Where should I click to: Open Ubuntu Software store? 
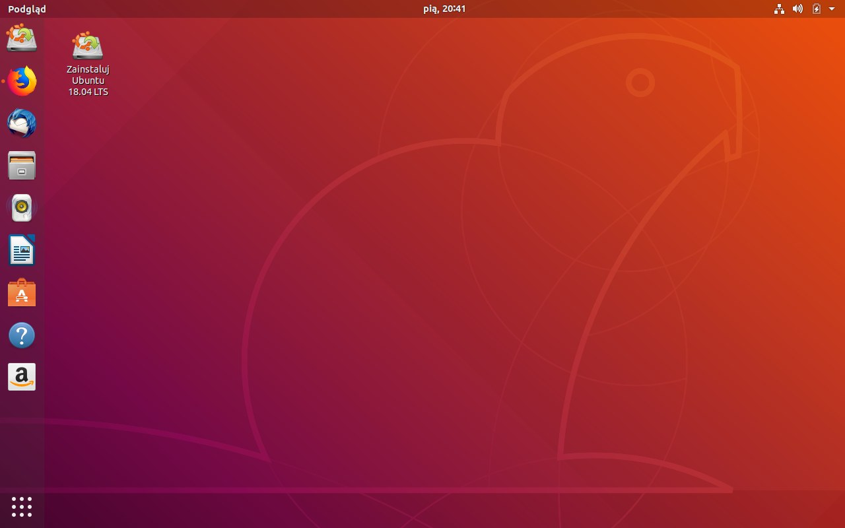click(x=22, y=292)
